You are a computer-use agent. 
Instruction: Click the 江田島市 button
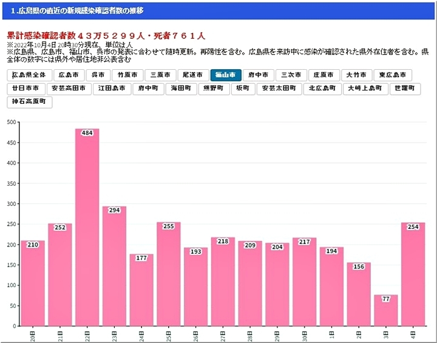(x=112, y=89)
